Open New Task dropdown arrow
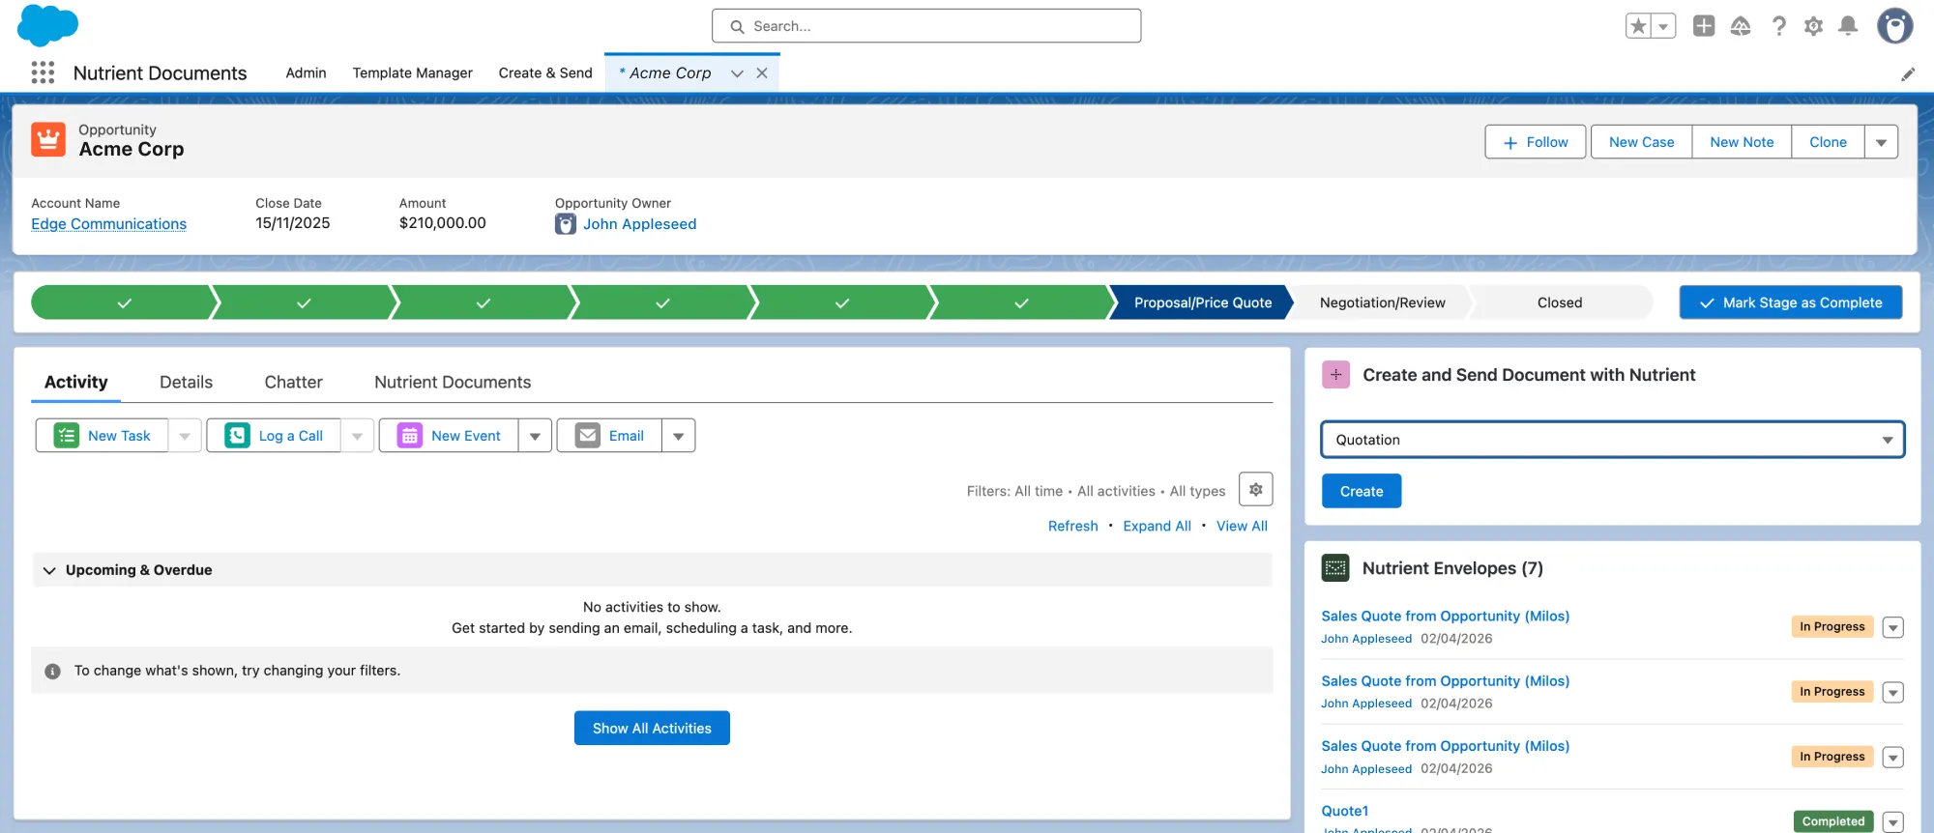The height and width of the screenshot is (833, 1934). 185,436
